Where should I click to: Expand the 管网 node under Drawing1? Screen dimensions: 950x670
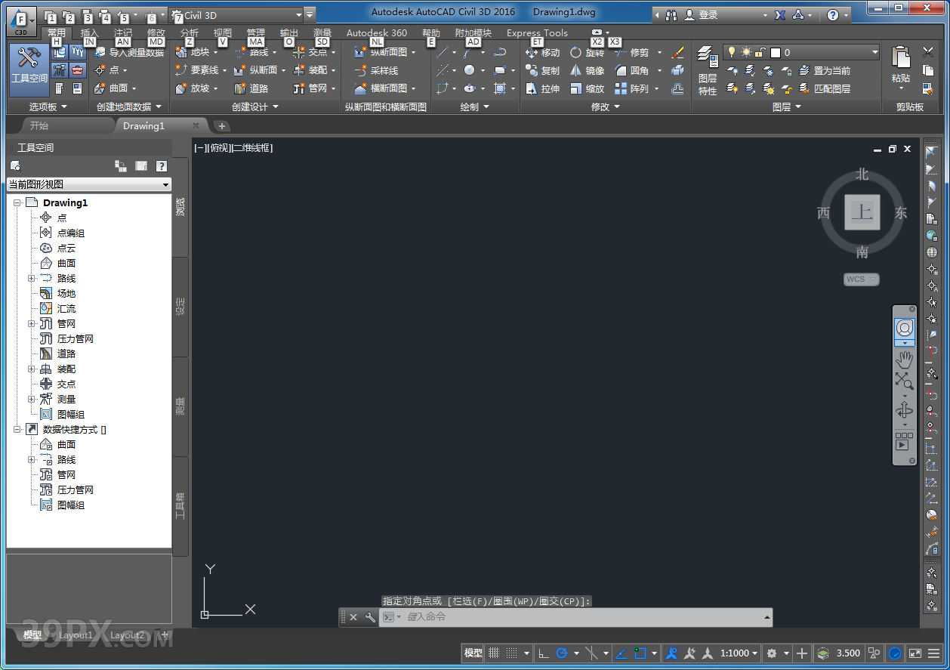(32, 323)
